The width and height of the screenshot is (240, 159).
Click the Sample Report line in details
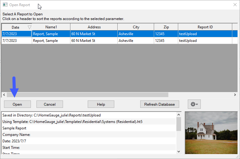coord(89,128)
